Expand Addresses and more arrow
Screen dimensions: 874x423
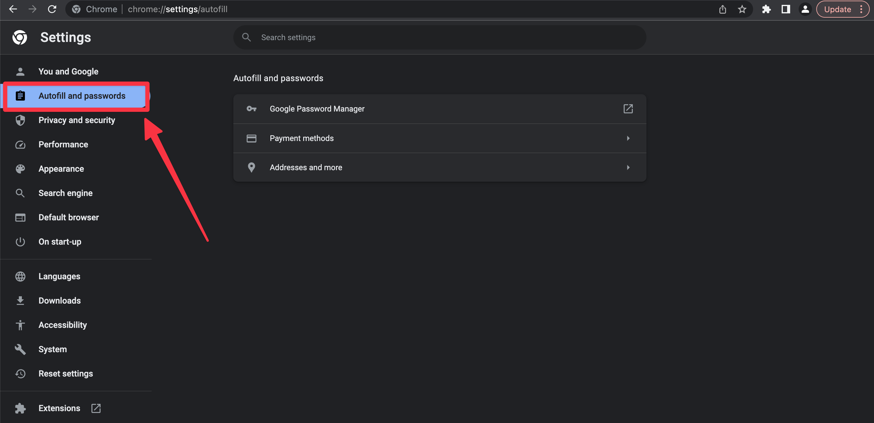628,167
